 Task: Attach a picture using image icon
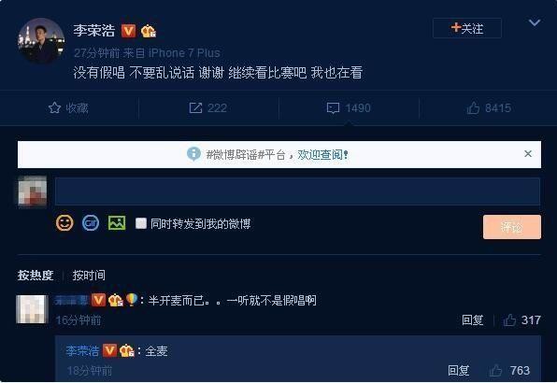click(117, 223)
